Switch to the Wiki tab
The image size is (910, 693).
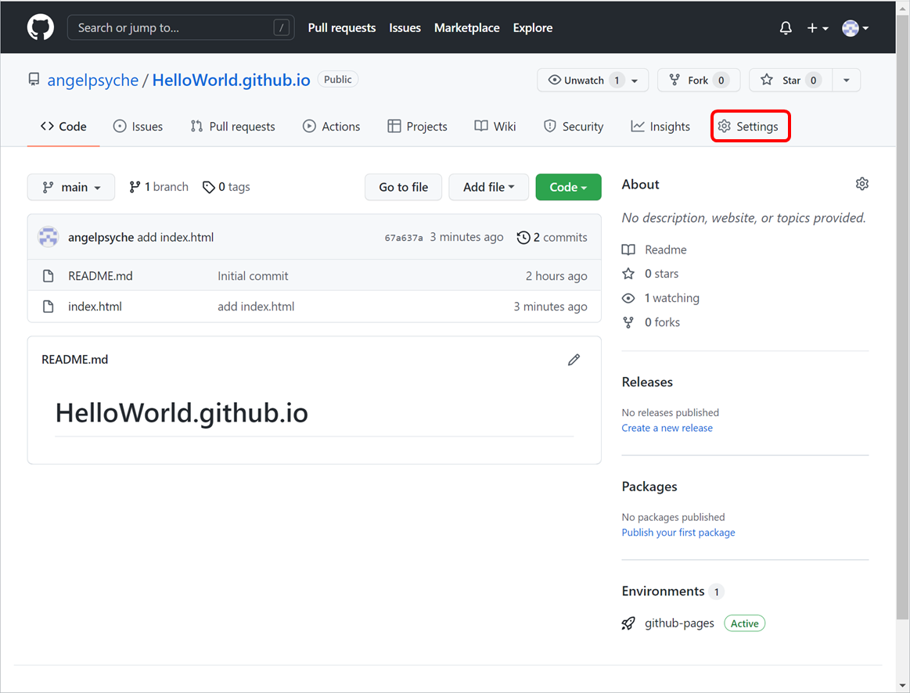click(495, 127)
